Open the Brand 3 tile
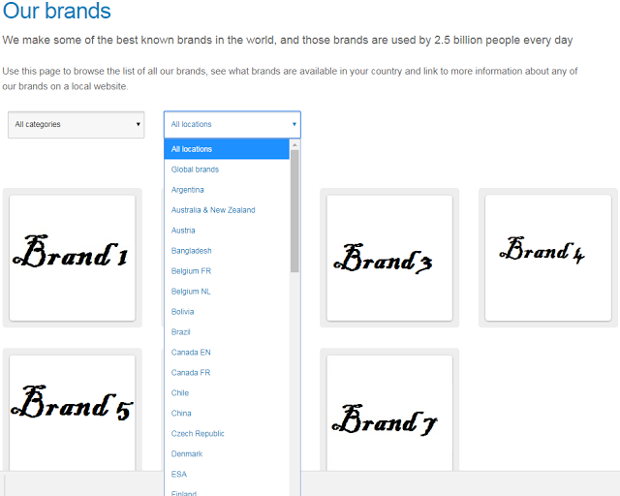This screenshot has width=620, height=496. pos(389,258)
